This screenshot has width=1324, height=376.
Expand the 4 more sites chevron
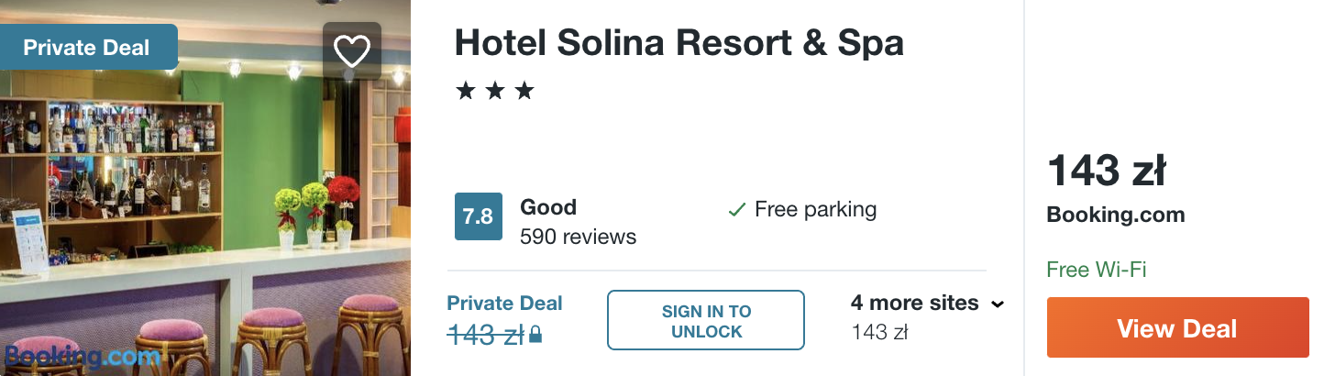(998, 304)
